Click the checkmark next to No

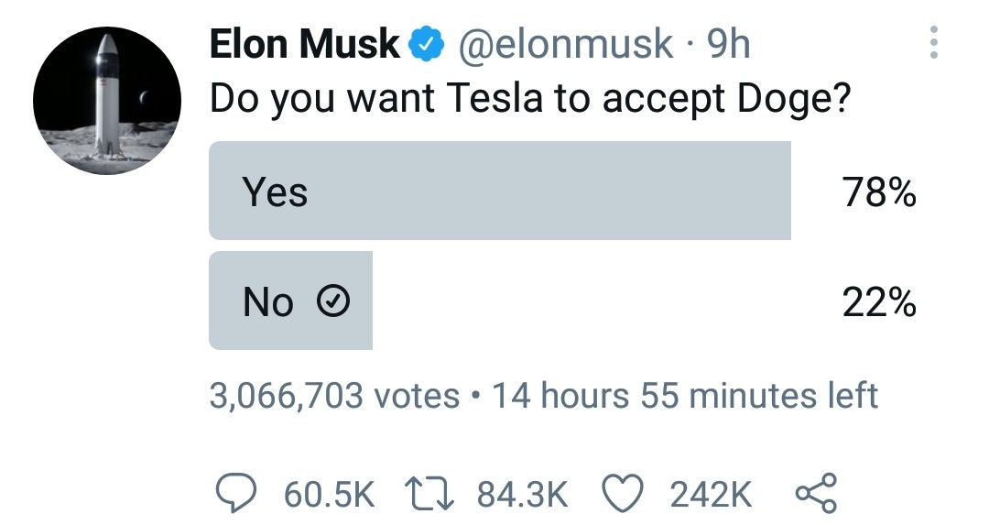click(332, 301)
